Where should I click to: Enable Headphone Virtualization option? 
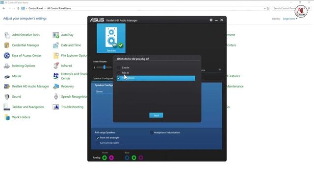point(152,132)
